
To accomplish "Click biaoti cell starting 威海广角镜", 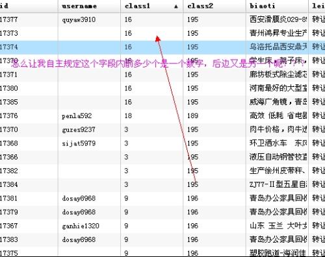I will click(x=278, y=102).
